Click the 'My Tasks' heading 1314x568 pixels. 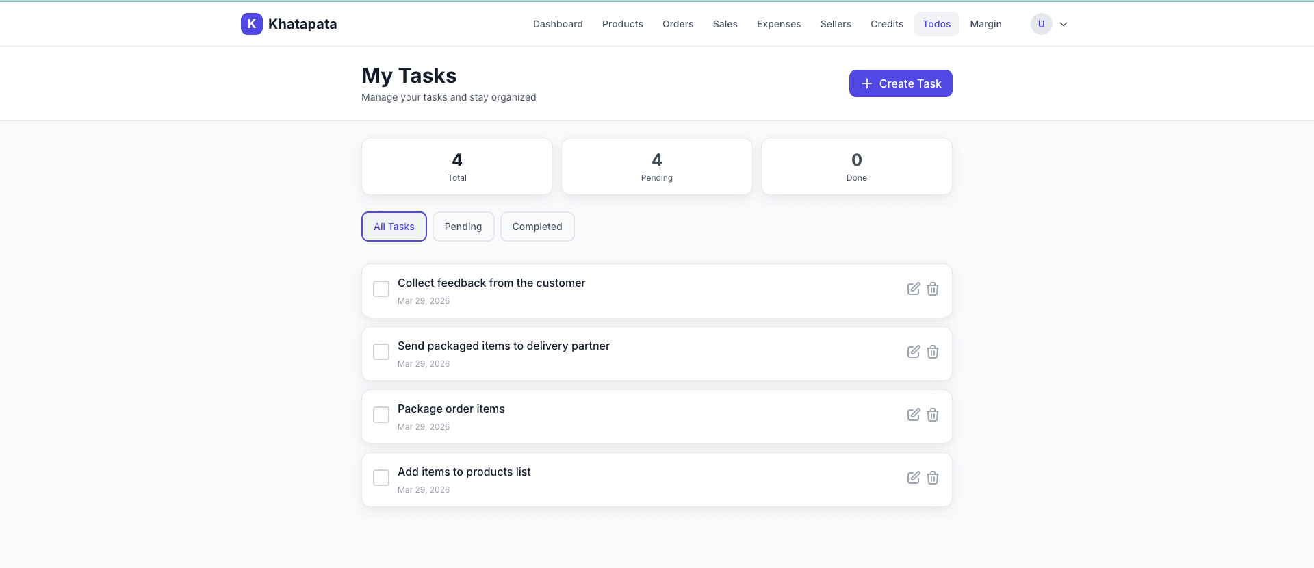coord(409,75)
